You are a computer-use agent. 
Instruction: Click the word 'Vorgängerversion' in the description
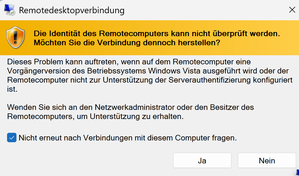(38, 71)
